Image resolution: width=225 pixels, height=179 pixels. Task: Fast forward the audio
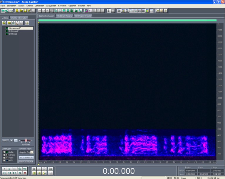pos(14,173)
